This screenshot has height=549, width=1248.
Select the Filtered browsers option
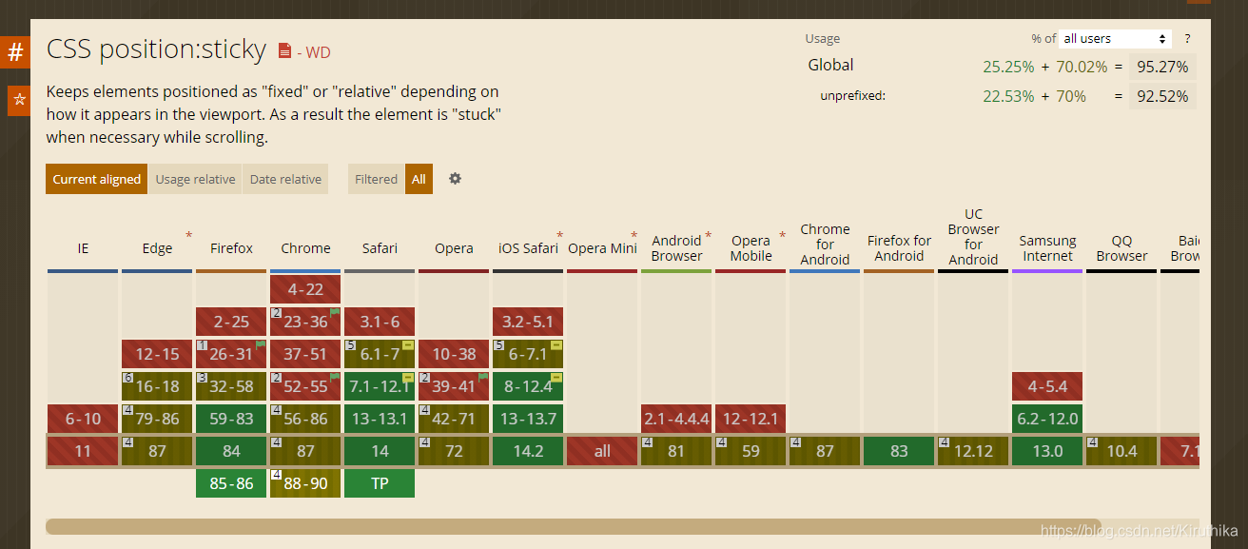pyautogui.click(x=376, y=179)
